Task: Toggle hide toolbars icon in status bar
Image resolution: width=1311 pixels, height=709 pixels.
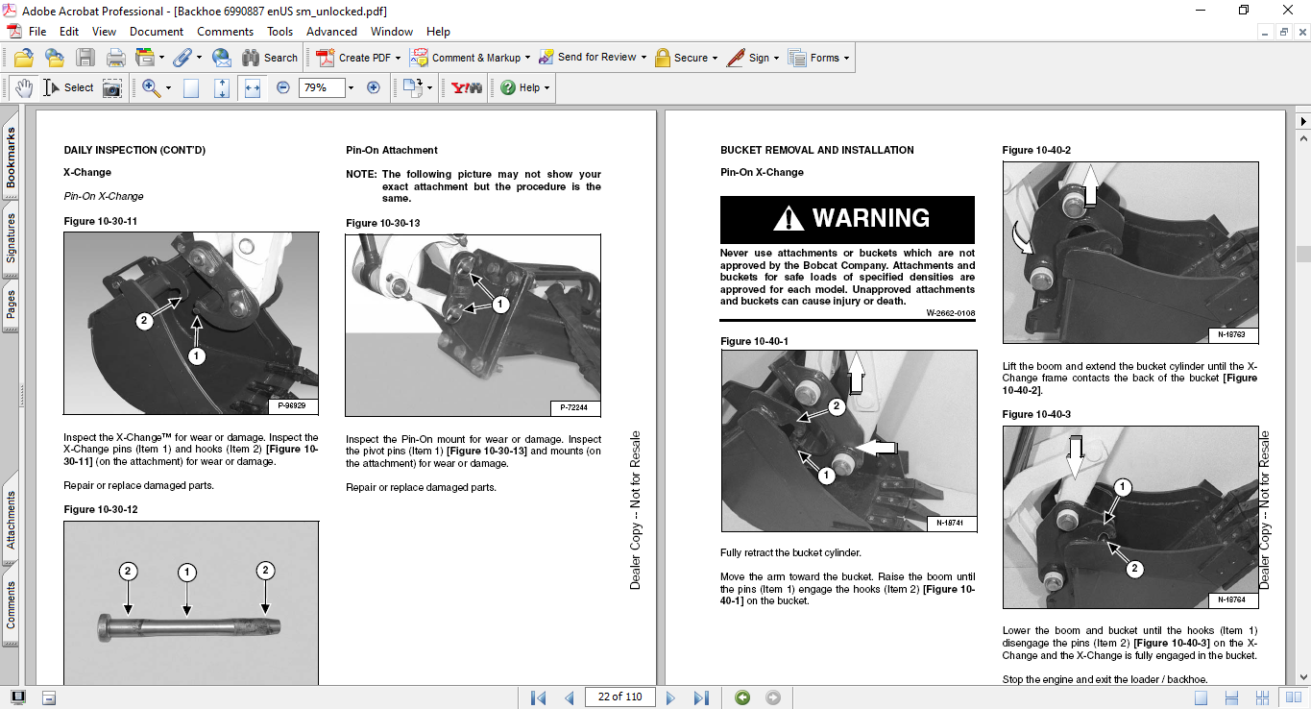Action: click(49, 697)
